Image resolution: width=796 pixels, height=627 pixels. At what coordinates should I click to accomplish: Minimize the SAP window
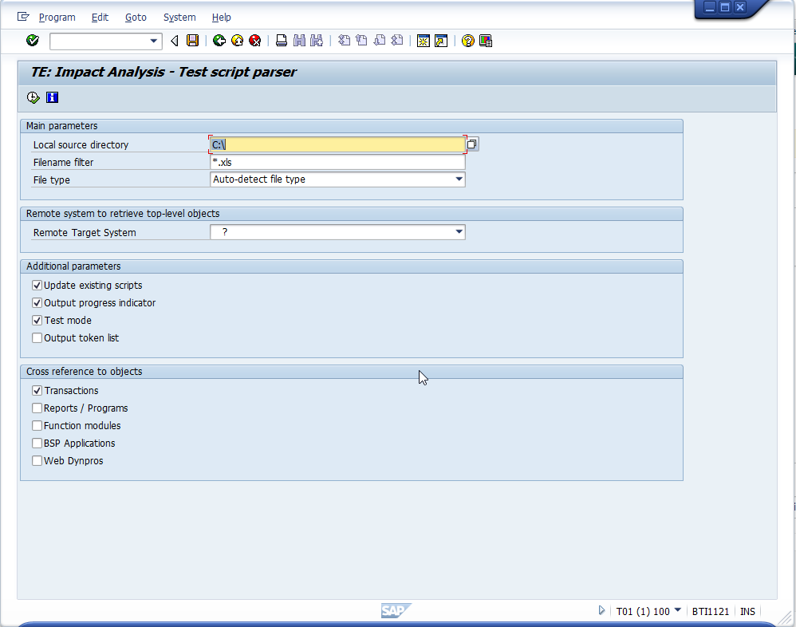pos(710,7)
